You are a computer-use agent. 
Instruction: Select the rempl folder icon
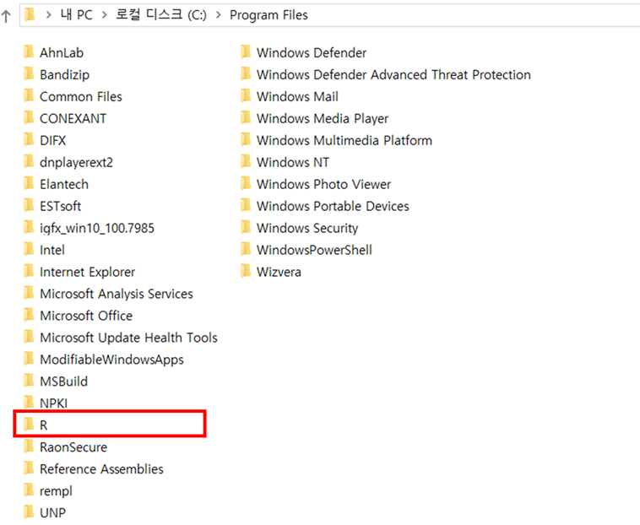(x=29, y=490)
